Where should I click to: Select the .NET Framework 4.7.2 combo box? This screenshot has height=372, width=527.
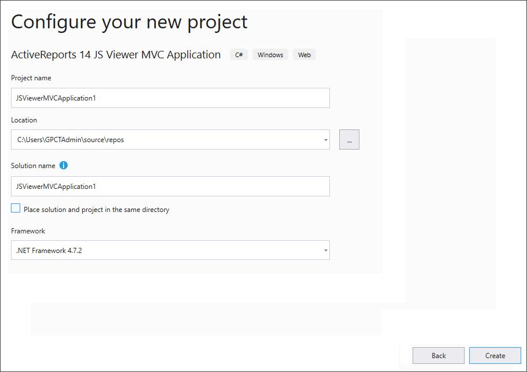(170, 250)
